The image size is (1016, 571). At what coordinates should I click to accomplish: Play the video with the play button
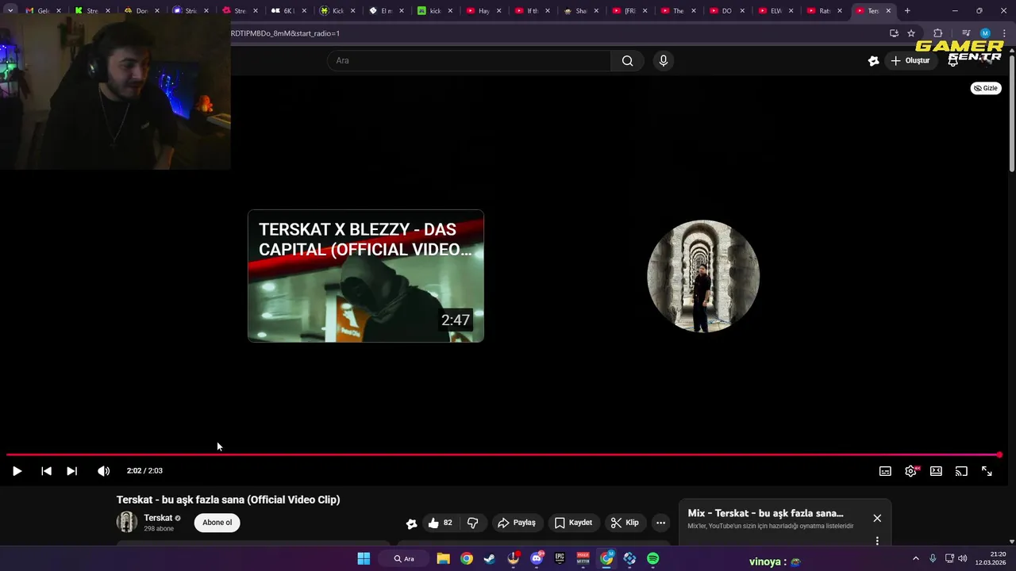pyautogui.click(x=17, y=471)
